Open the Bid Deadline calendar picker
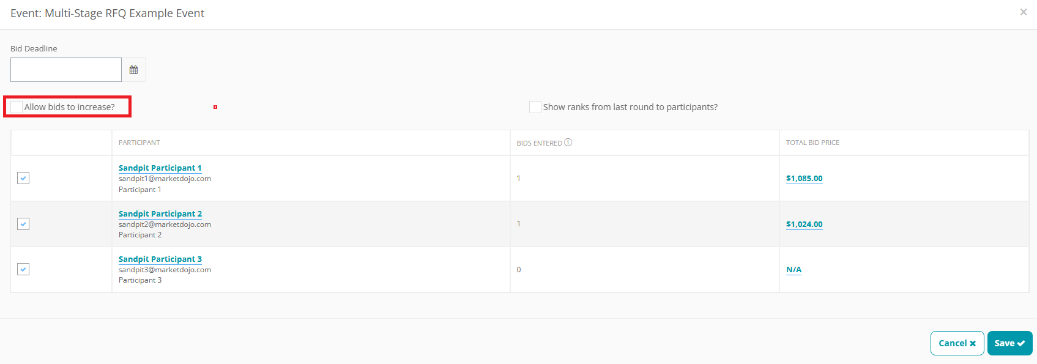Viewport: 1037px width, 364px height. (133, 70)
